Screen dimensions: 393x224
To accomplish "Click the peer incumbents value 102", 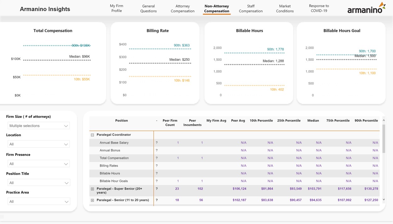I will coord(200,189).
